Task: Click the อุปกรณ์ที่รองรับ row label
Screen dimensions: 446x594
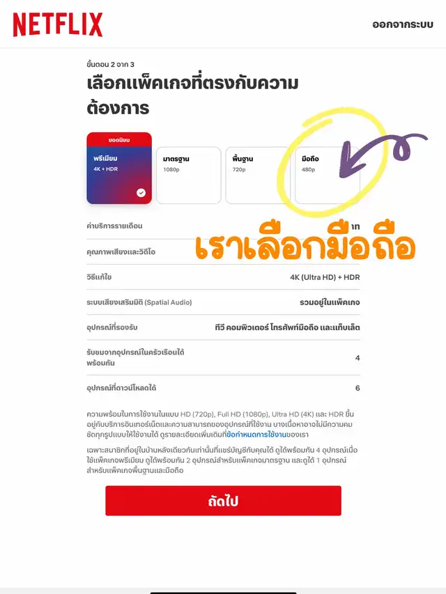Action: (112, 327)
